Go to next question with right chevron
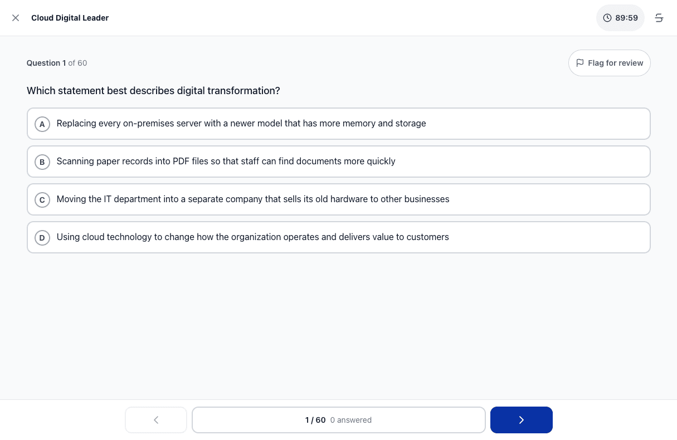This screenshot has width=677, height=440. tap(522, 420)
